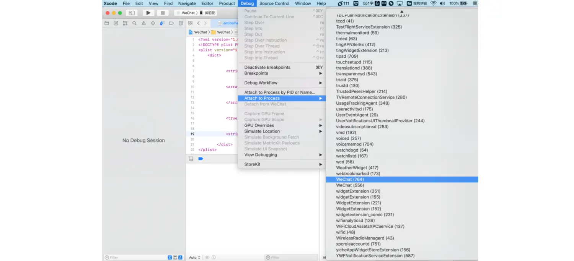Choose Attach to Process by PID or Name

[x=282, y=92]
